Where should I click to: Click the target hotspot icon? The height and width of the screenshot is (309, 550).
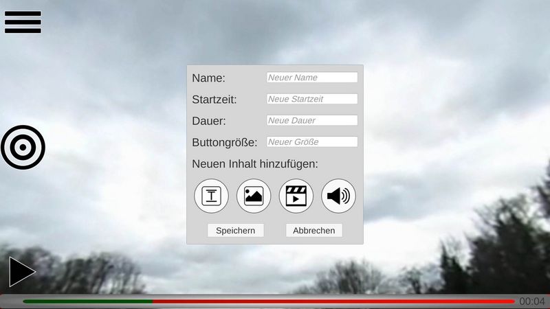pyautogui.click(x=23, y=147)
